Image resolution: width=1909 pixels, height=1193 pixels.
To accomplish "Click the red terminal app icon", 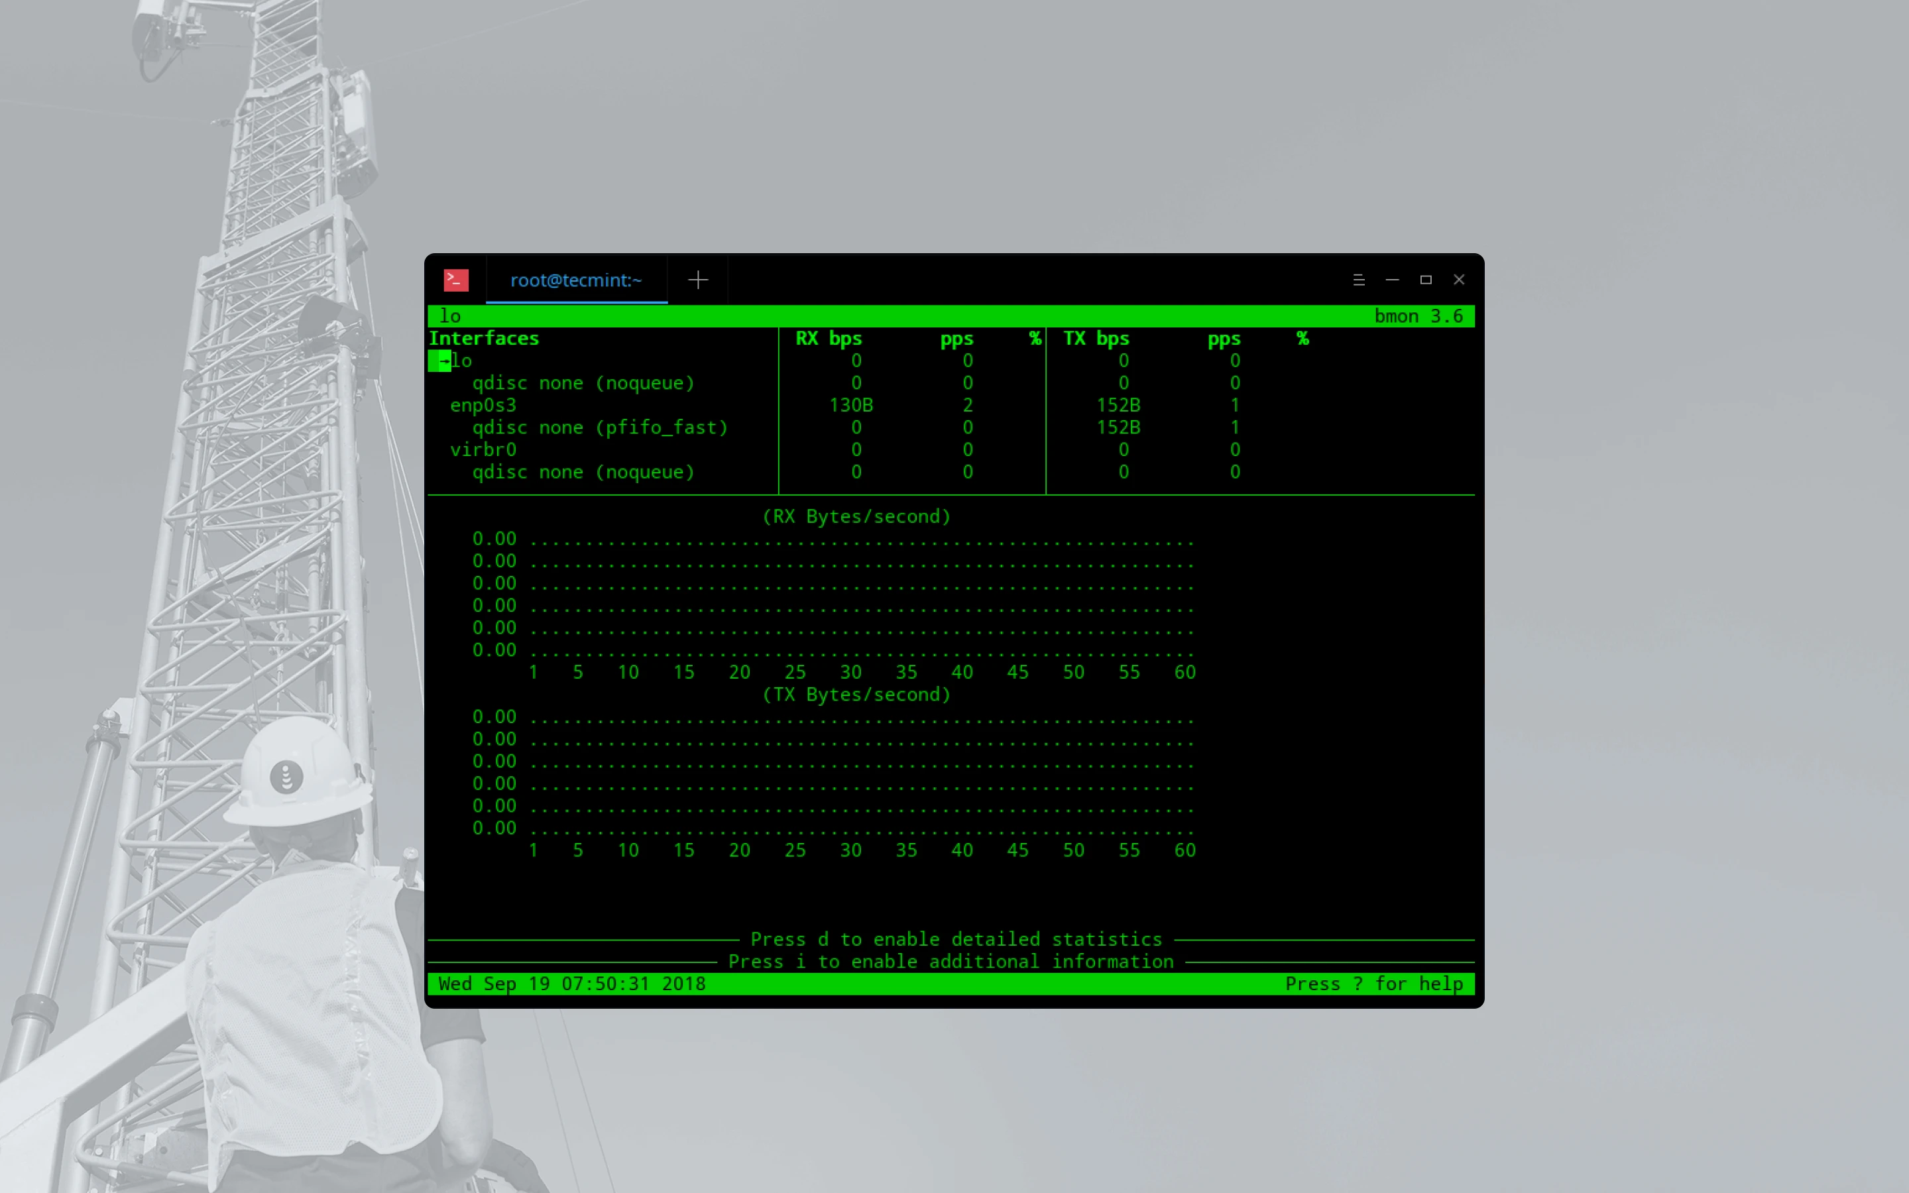I will coord(456,280).
